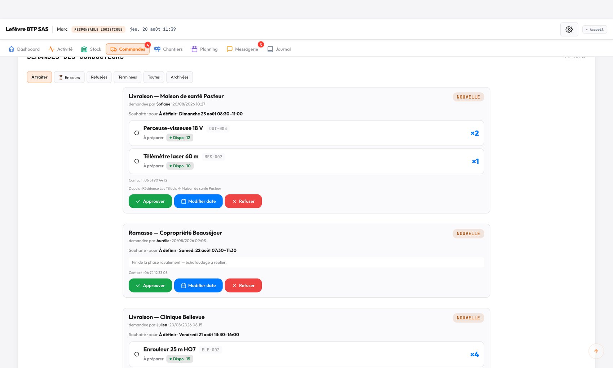This screenshot has height=368, width=613.
Task: Approve the Copropriété Beauséjour pickup
Action: coord(150,285)
